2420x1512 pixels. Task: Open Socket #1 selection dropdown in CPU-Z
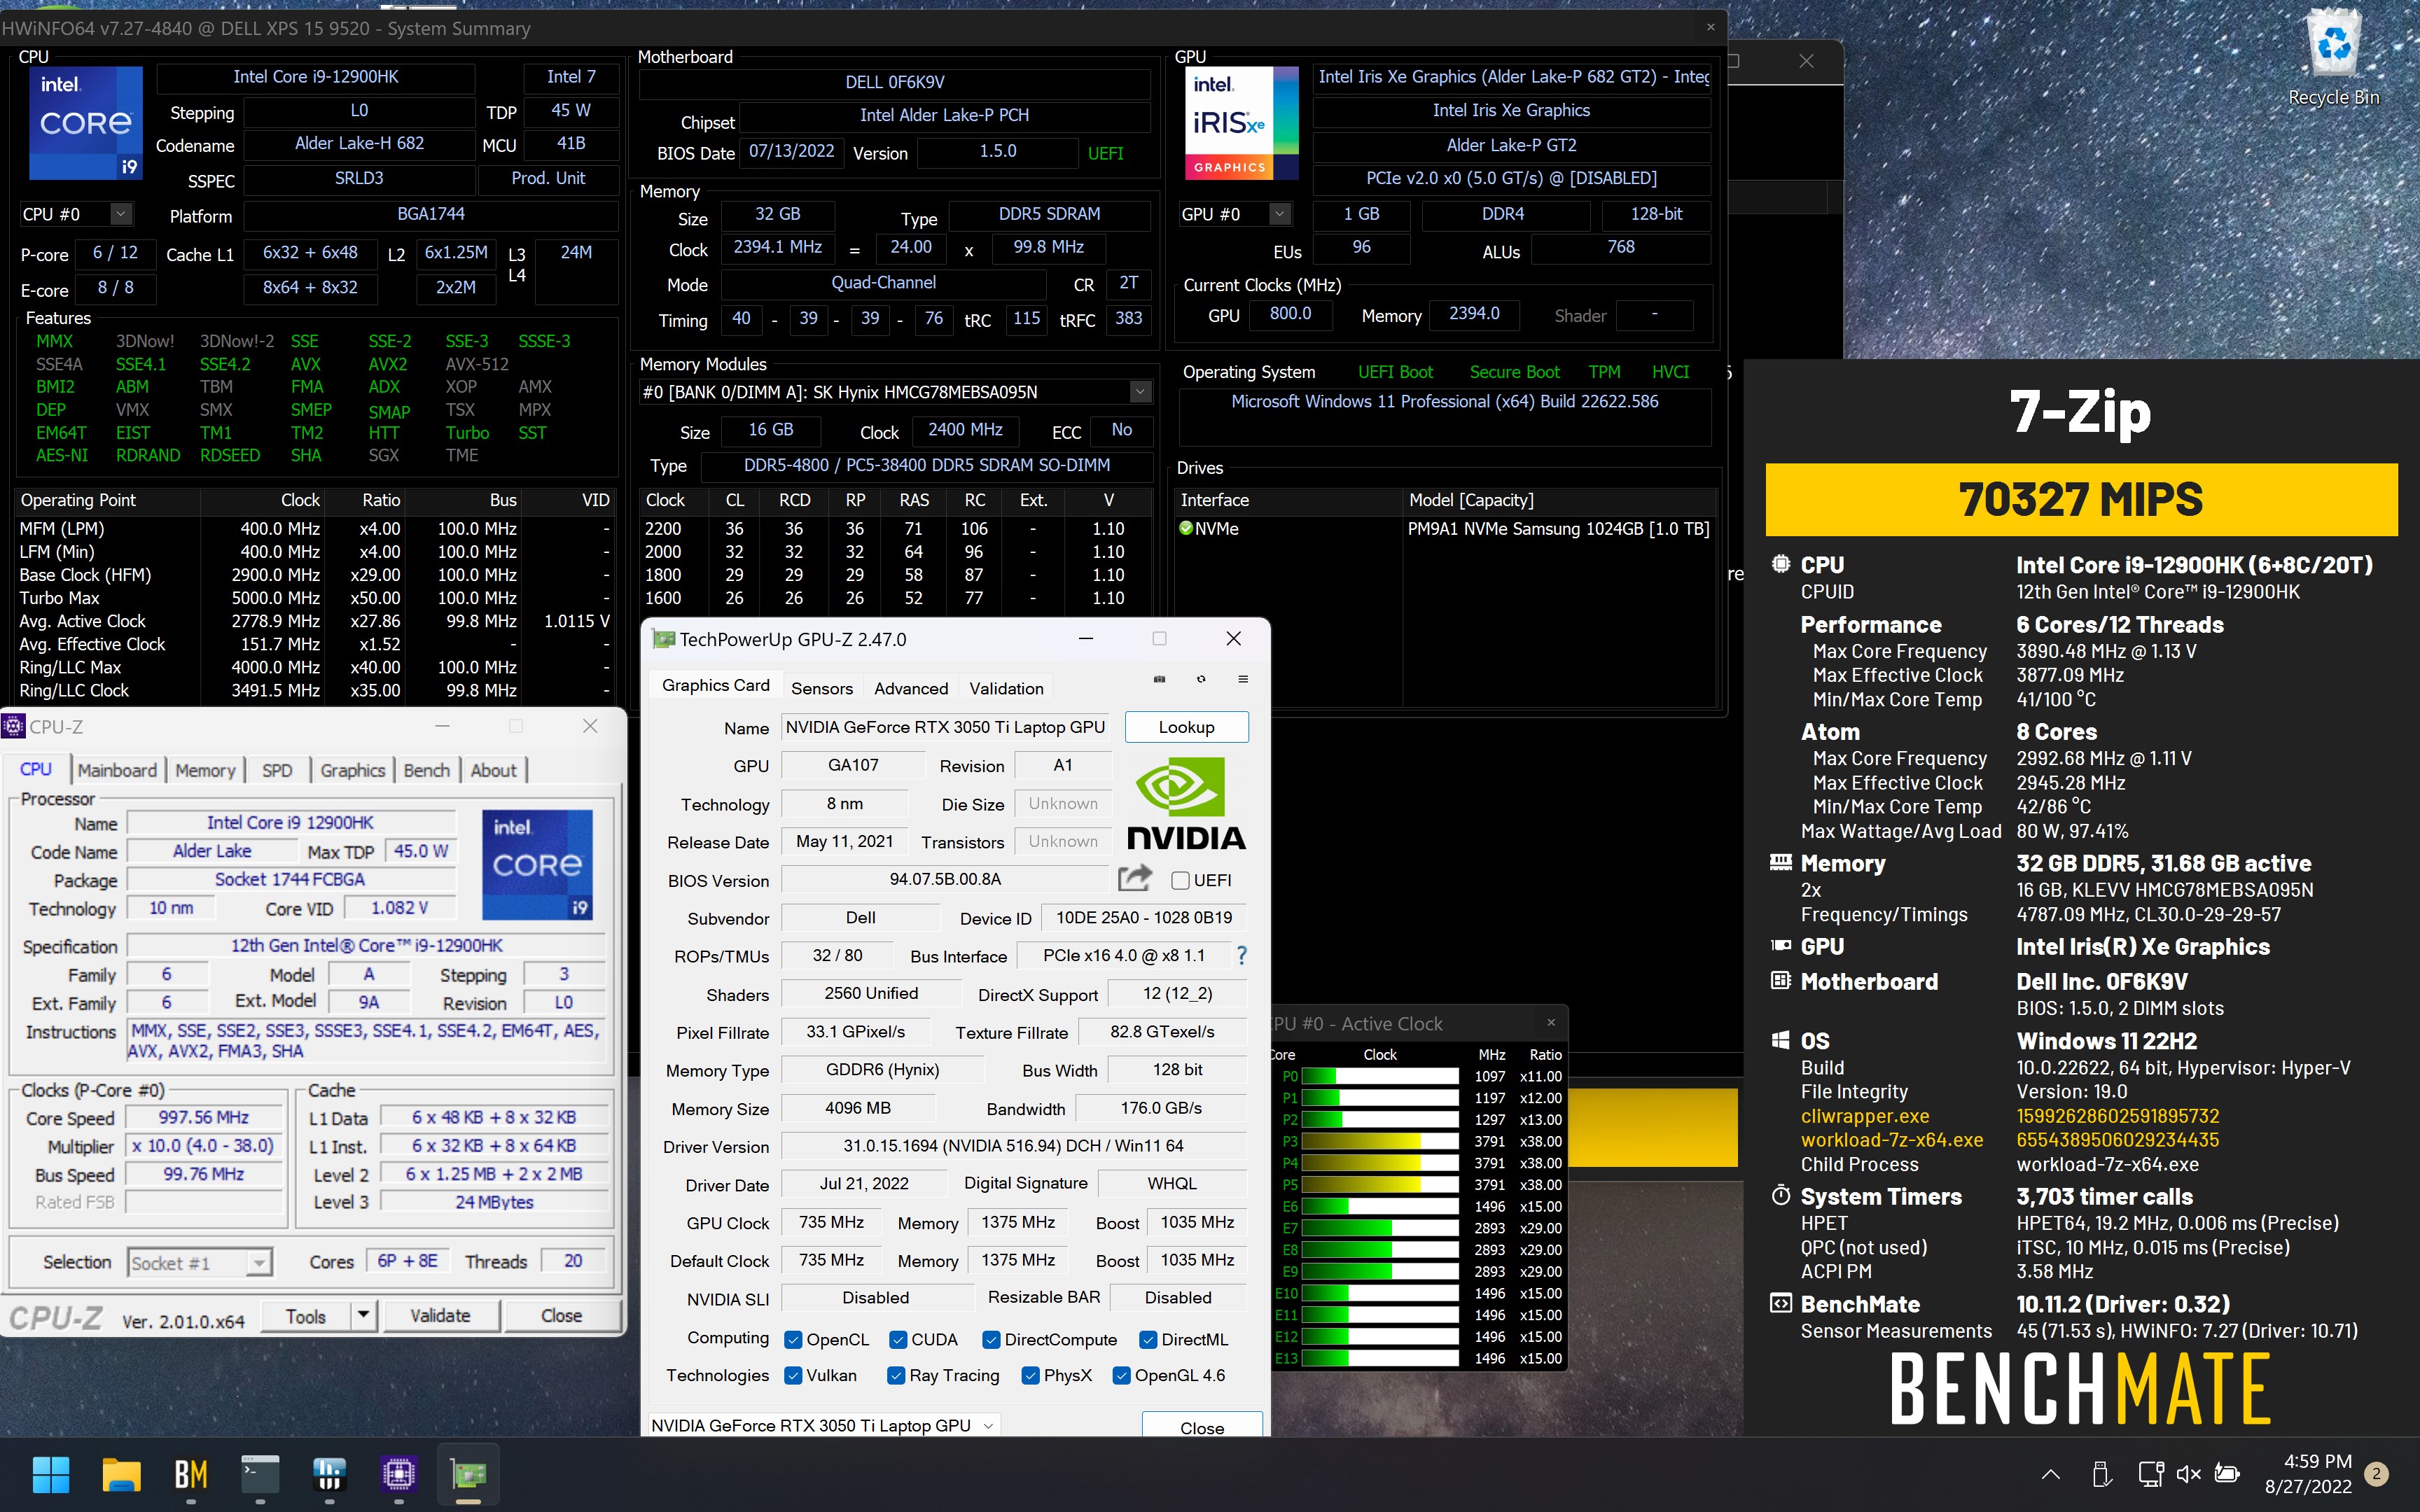point(259,1262)
